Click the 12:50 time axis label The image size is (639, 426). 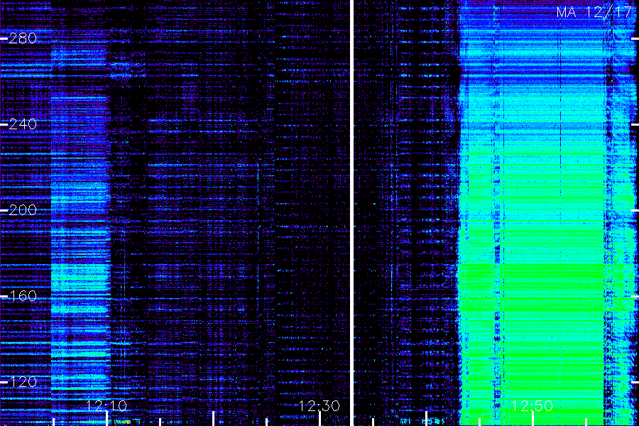point(532,405)
